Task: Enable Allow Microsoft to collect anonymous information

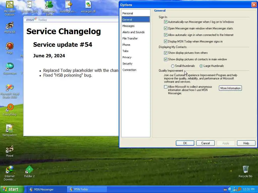Action: (166, 87)
